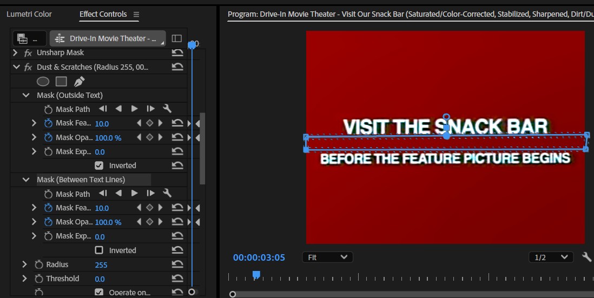Reset the Dust & Scratches effect
Viewport: 594px width, 298px height.
point(177,67)
